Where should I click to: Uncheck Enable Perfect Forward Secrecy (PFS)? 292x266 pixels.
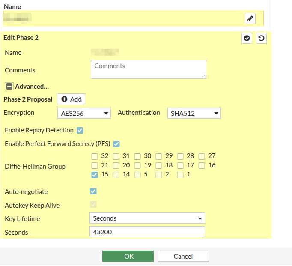(116, 144)
